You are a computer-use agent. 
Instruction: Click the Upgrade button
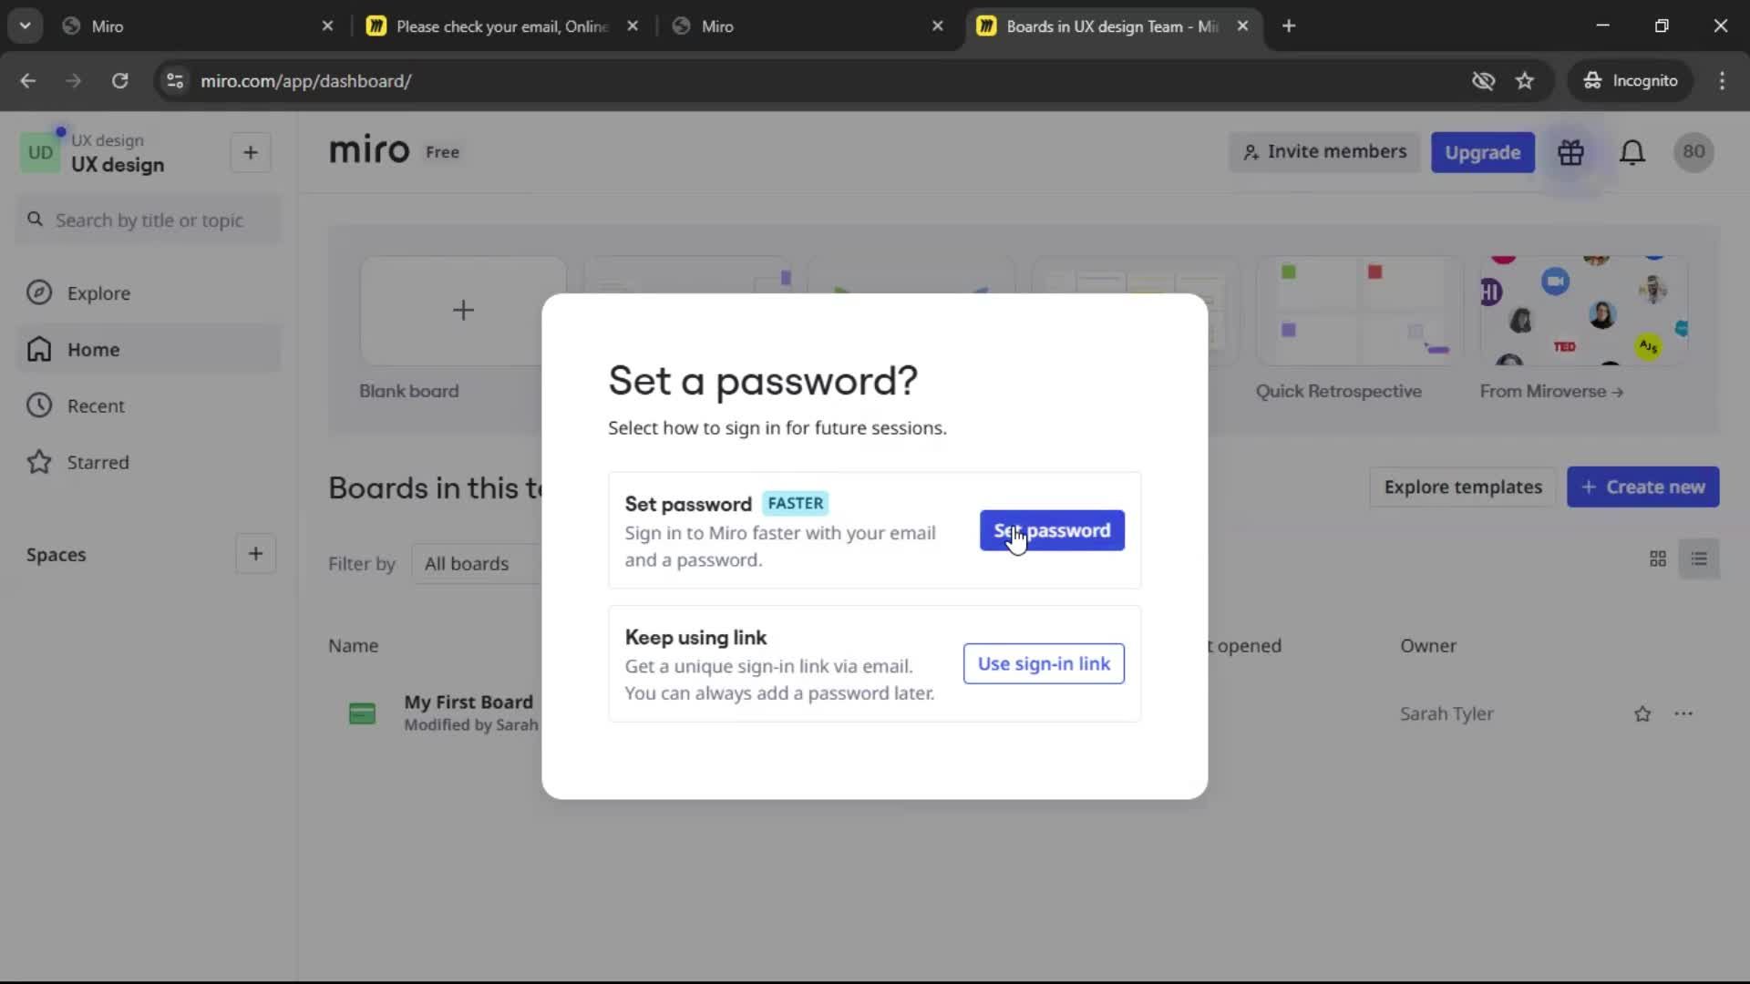click(x=1482, y=152)
